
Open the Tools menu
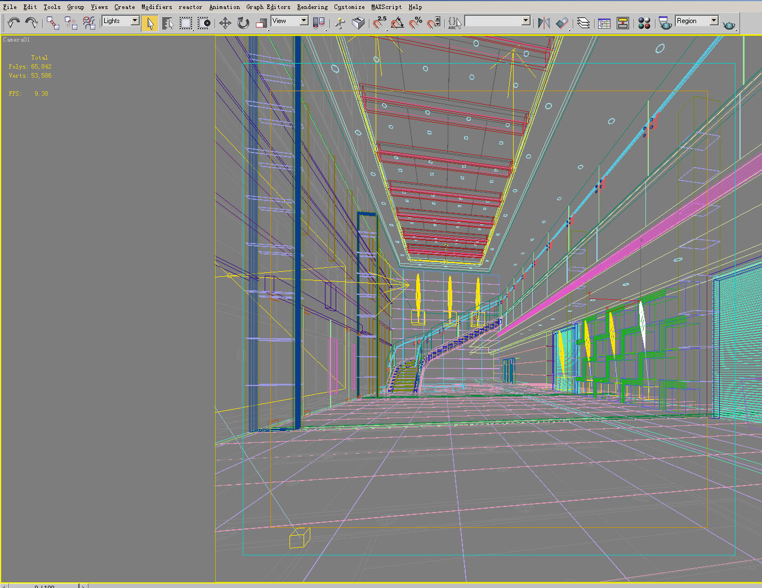52,7
